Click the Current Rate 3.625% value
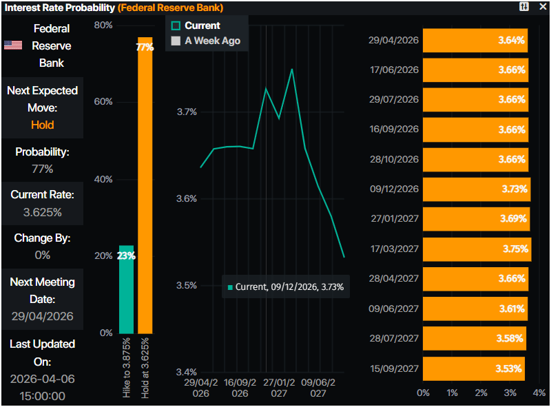Viewport: 551px width, 407px height. [42, 212]
